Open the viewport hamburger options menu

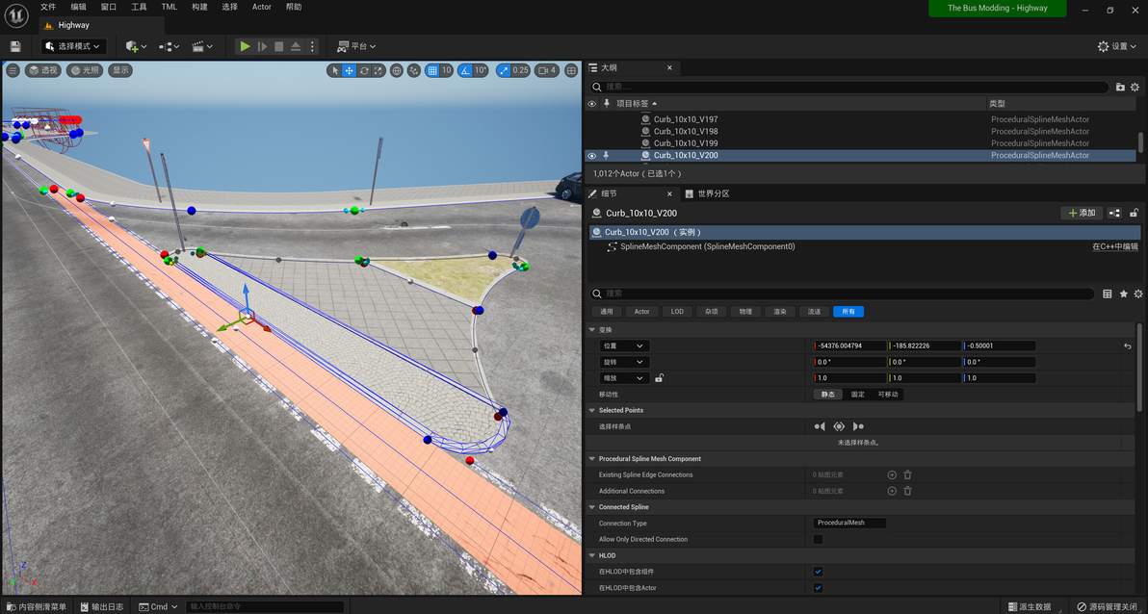click(13, 70)
